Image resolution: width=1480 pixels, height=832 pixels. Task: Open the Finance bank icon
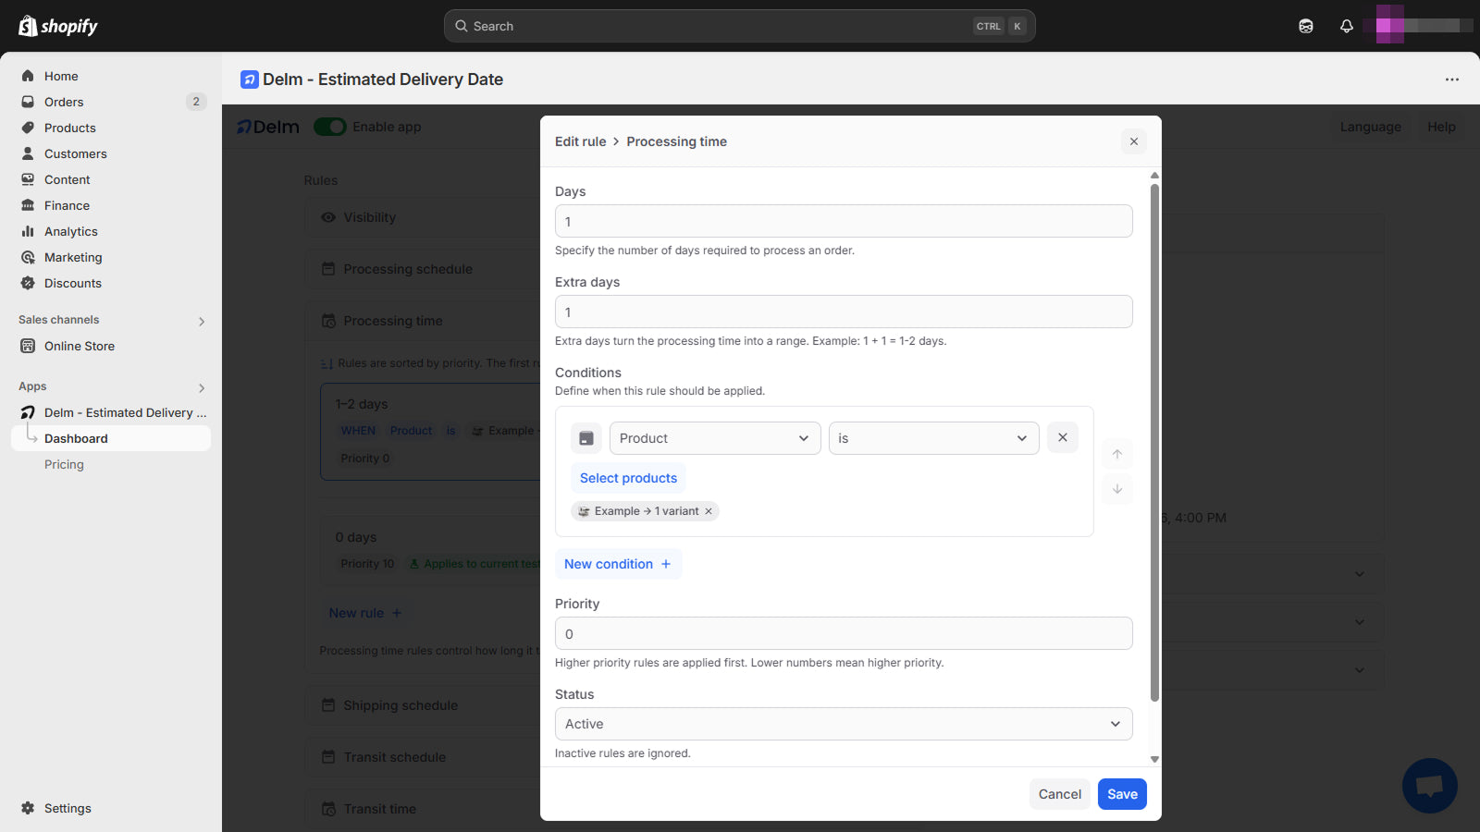28,205
